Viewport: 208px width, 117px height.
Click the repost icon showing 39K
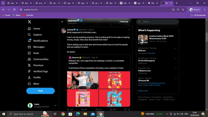[x=82, y=109]
